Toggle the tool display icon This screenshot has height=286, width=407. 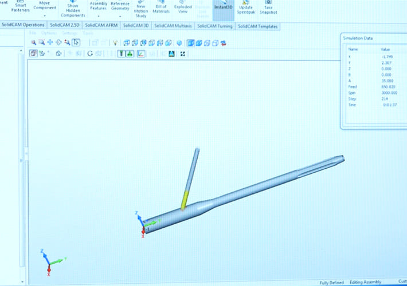click(x=121, y=54)
